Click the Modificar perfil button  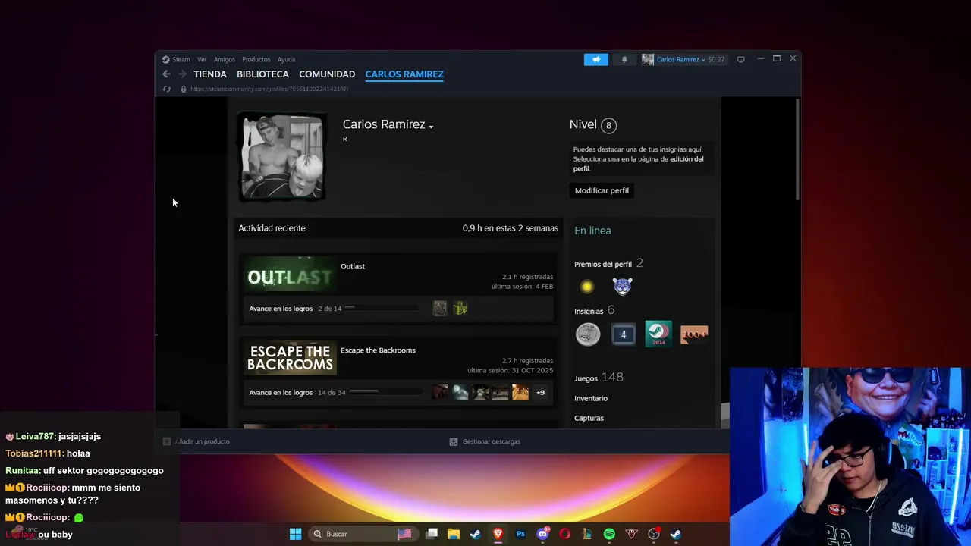point(602,190)
